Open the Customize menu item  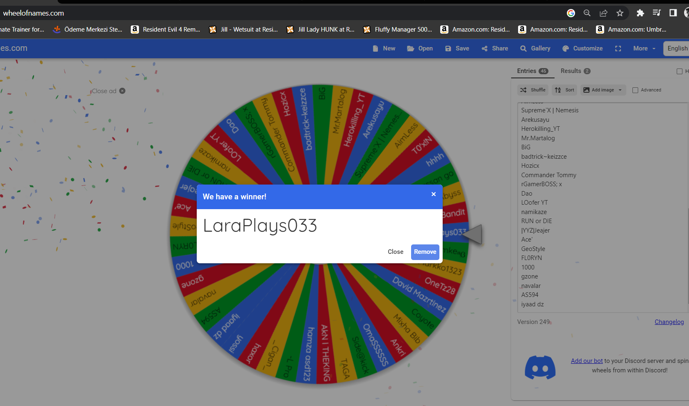582,48
